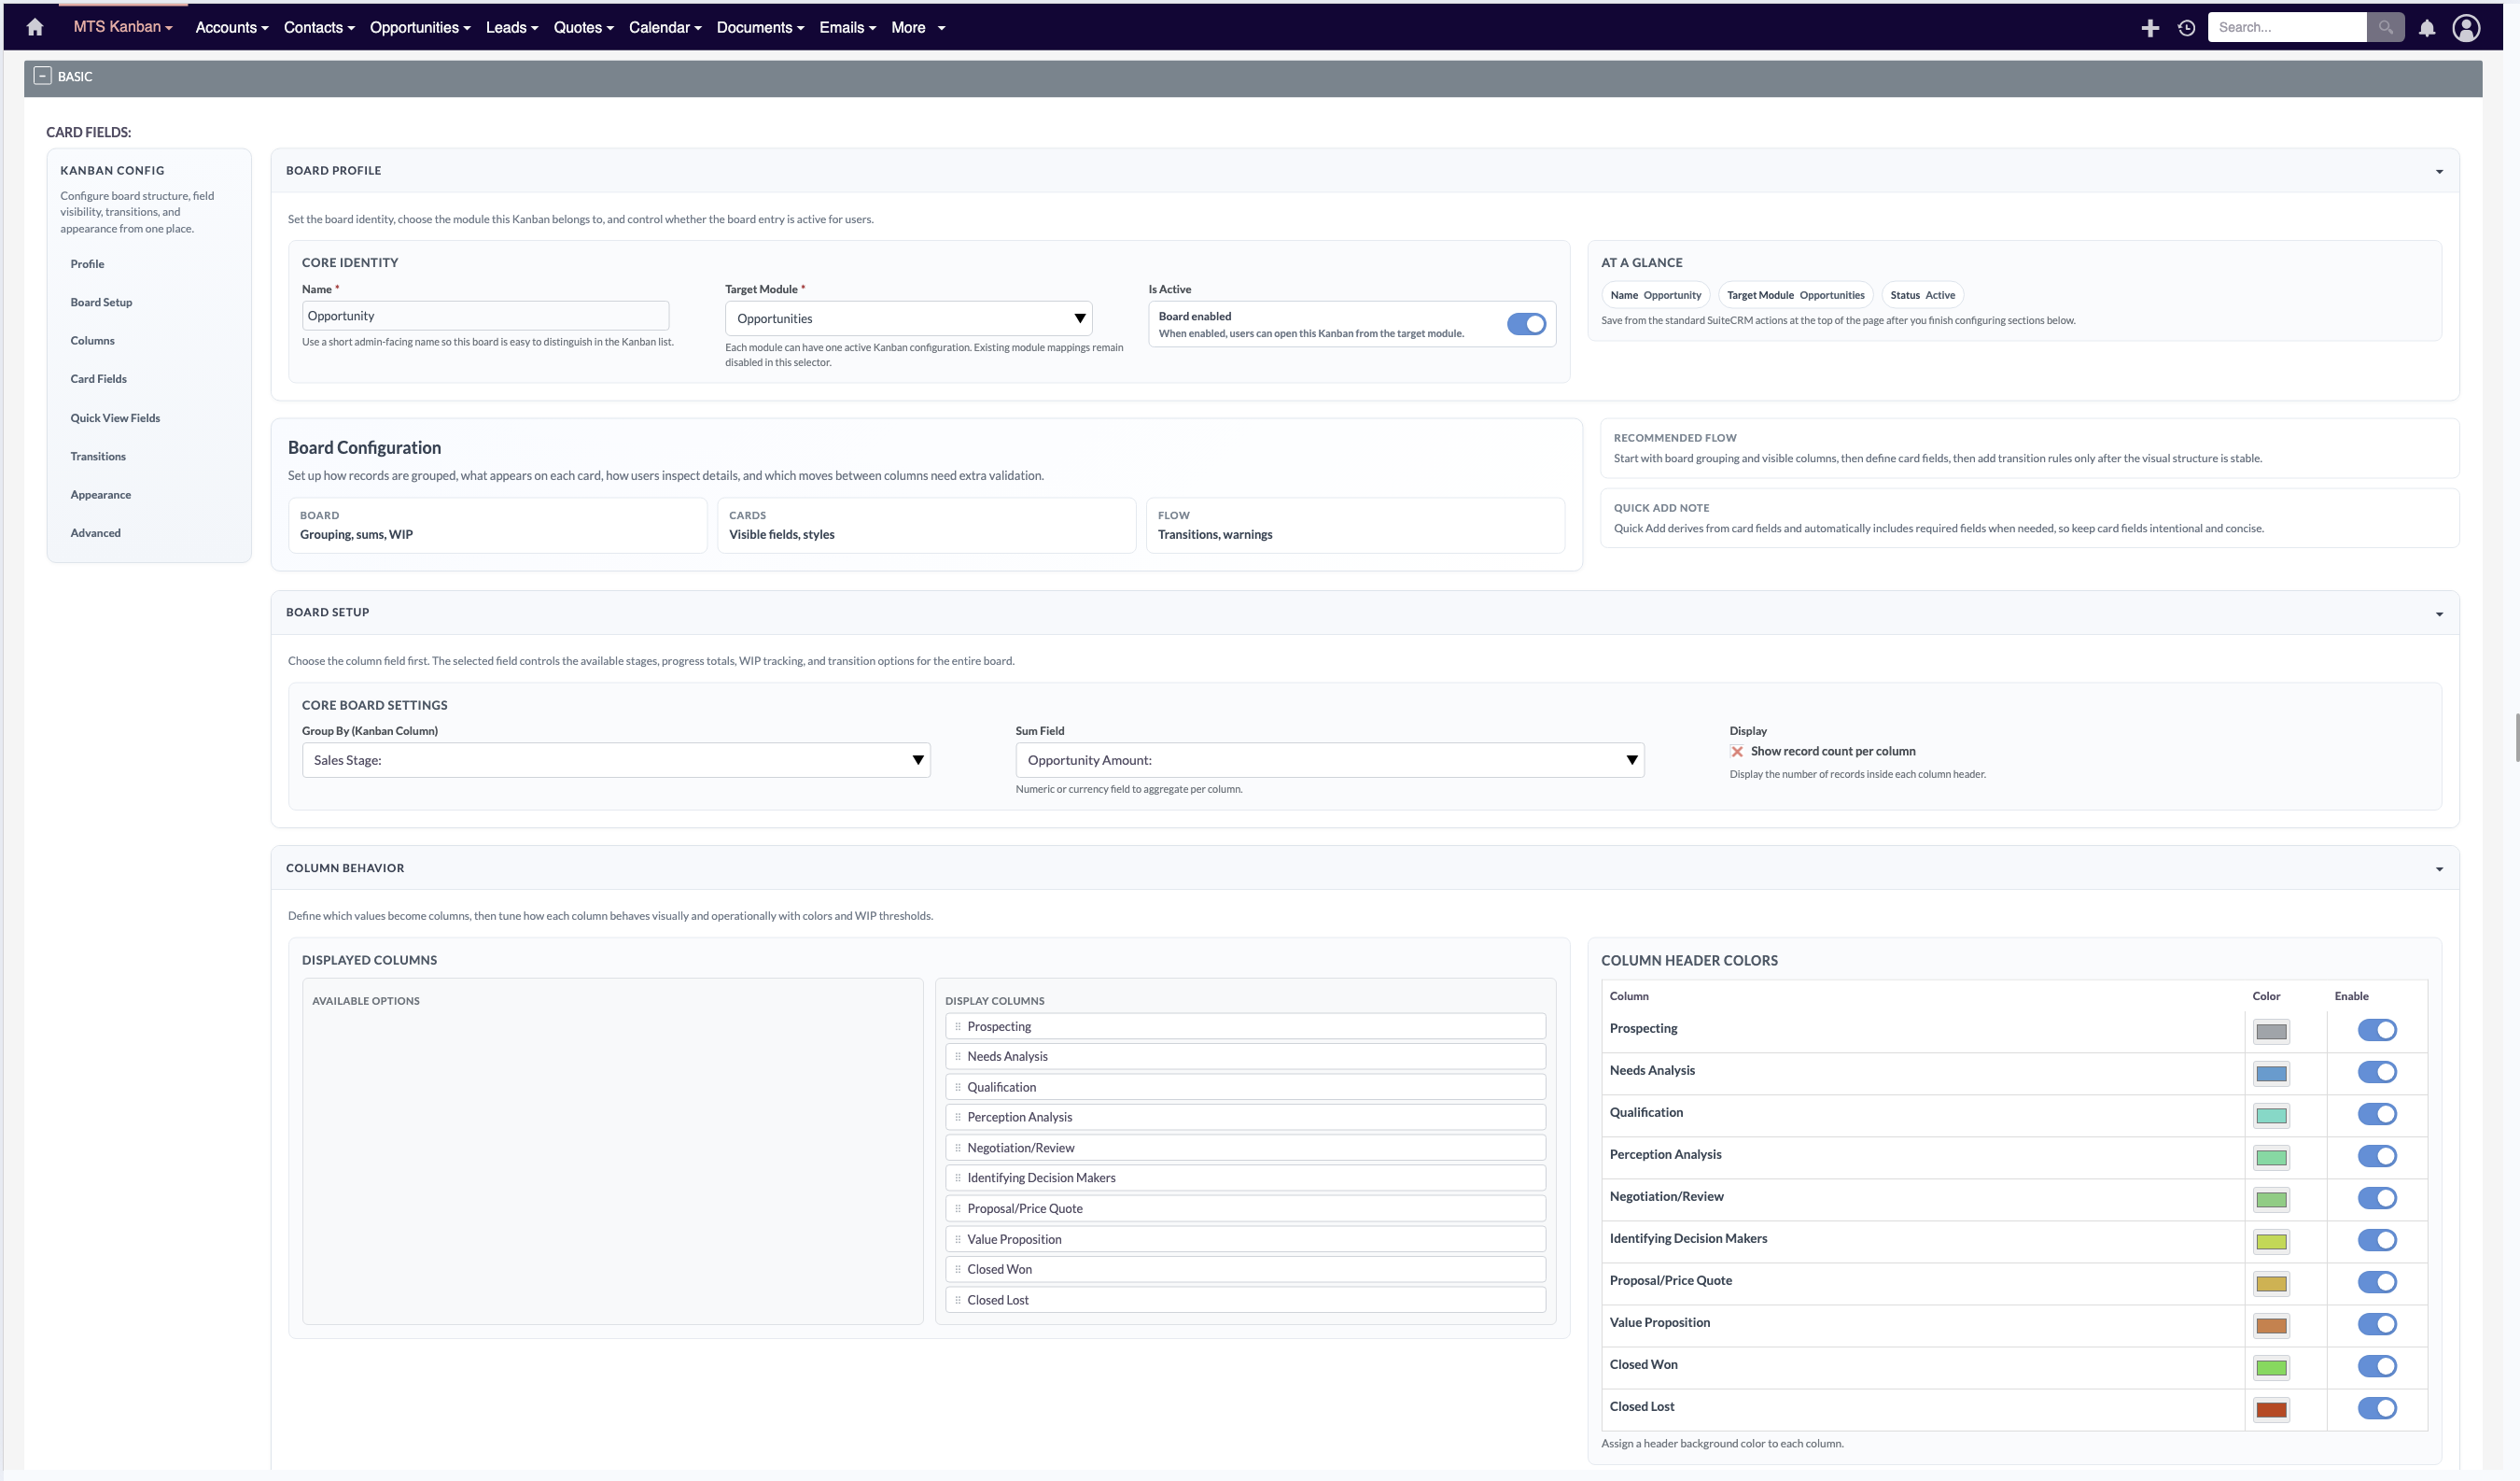
Task: Disable Needs Analysis header color toggle
Action: point(2377,1073)
